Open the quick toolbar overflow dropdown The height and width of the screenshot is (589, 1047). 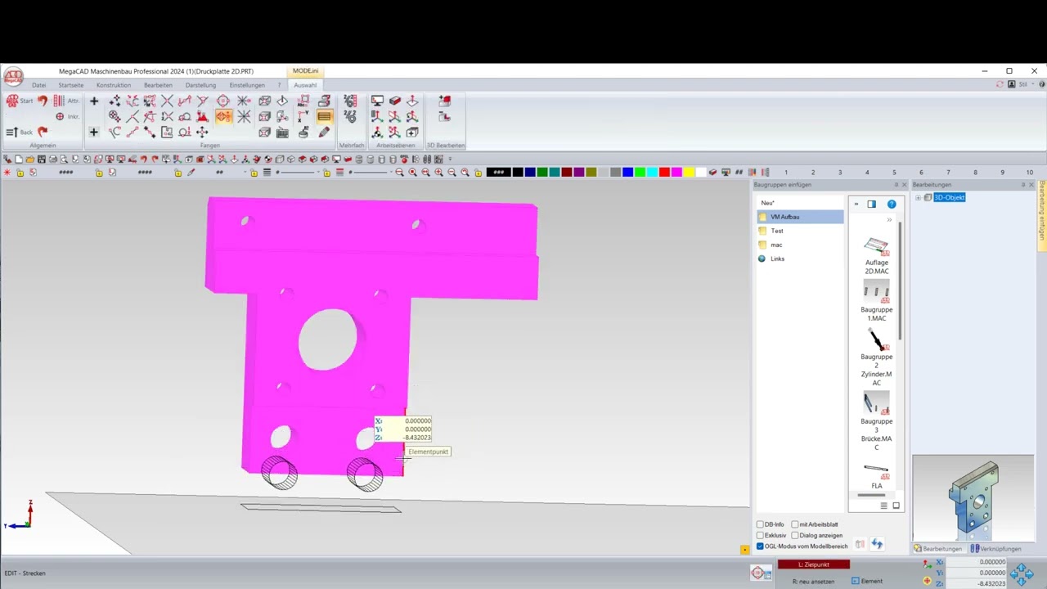pyautogui.click(x=449, y=159)
